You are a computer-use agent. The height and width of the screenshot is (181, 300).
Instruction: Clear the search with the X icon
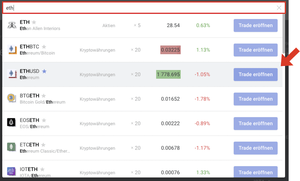pyautogui.click(x=279, y=8)
